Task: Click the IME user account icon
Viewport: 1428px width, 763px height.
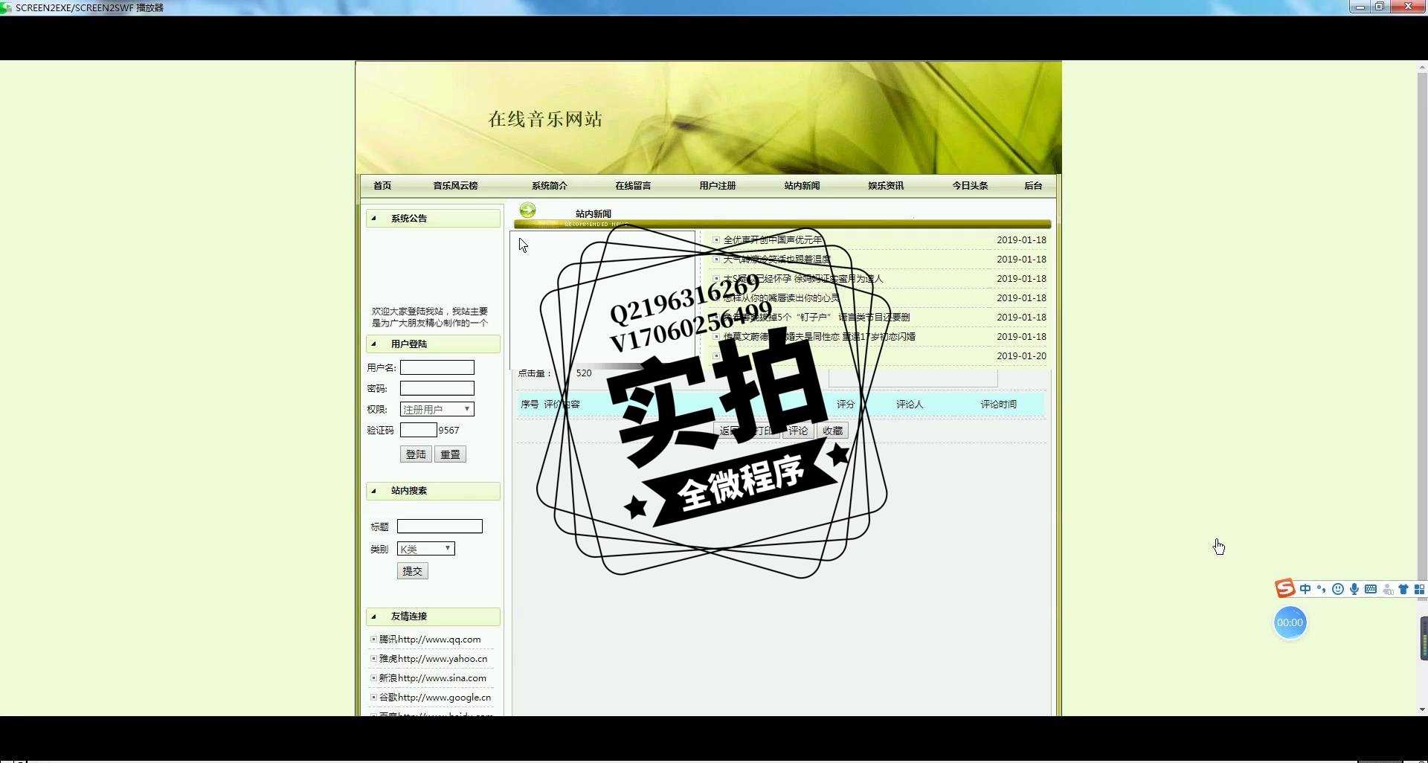Action: 1388,589
